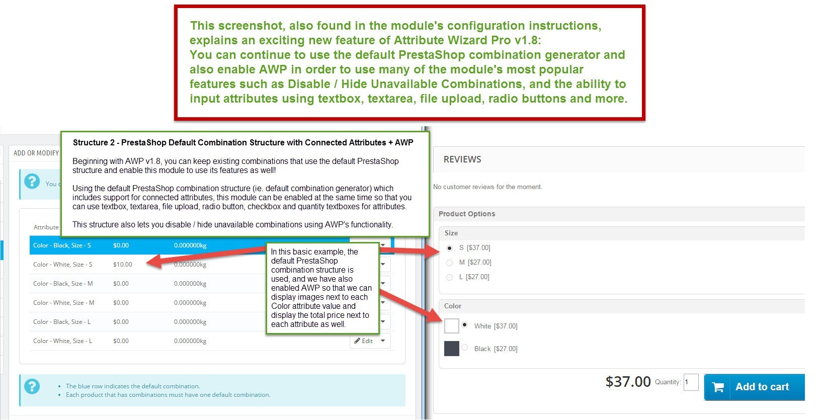Focus the Quantity input field

[x=691, y=382]
